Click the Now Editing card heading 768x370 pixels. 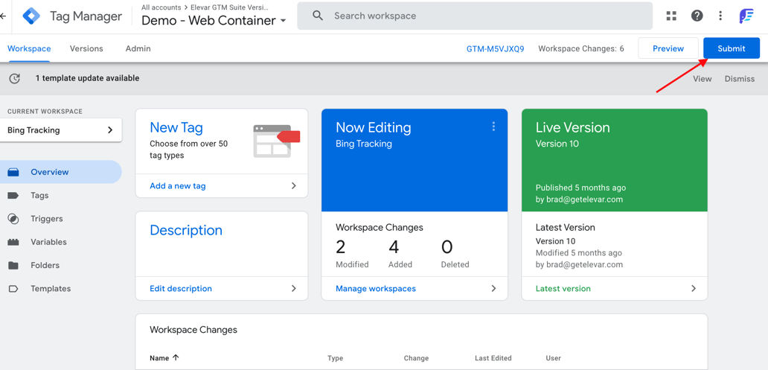point(374,127)
